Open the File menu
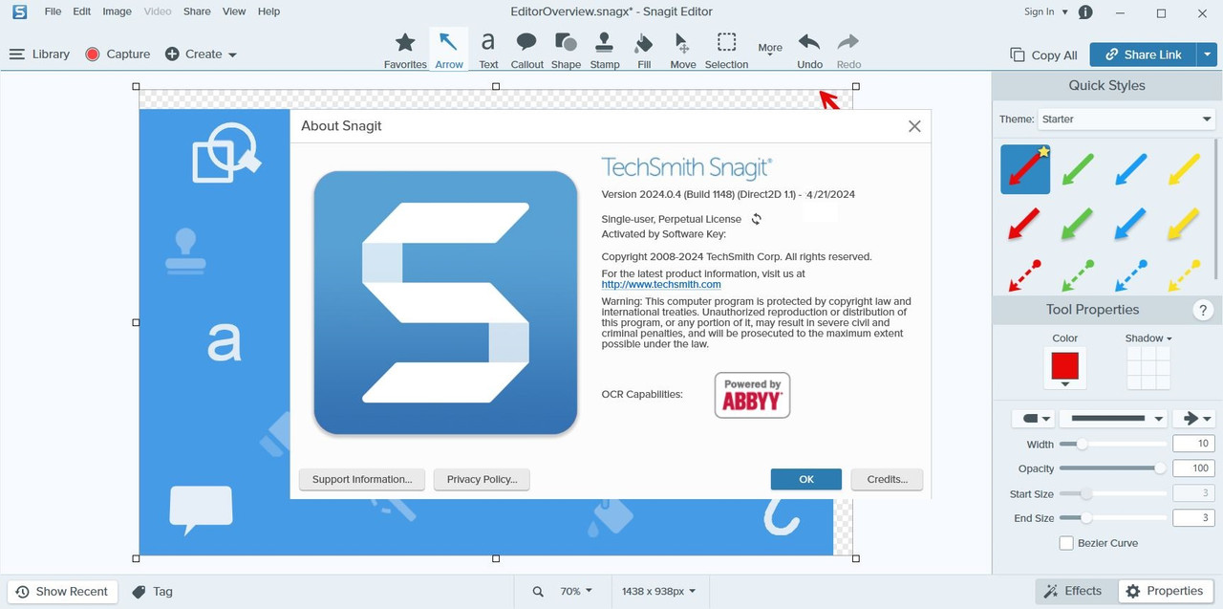Image resolution: width=1223 pixels, height=609 pixels. coord(53,11)
